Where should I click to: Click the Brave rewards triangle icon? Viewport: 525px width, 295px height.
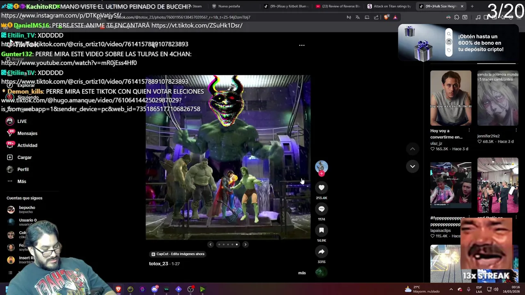coord(395,17)
